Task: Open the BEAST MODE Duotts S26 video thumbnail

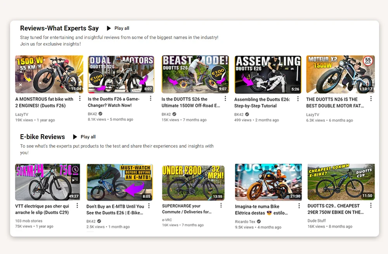Action: coord(195,74)
